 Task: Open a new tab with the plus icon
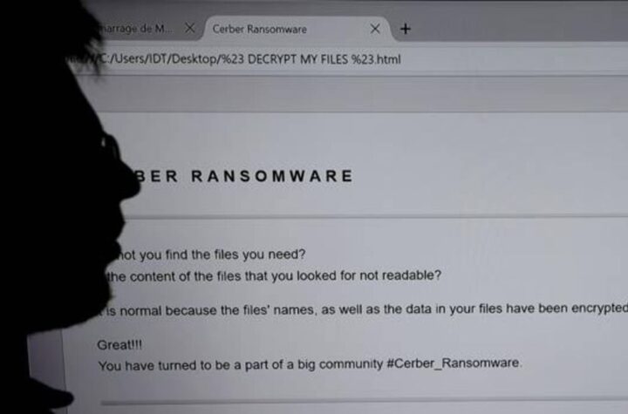tap(406, 29)
